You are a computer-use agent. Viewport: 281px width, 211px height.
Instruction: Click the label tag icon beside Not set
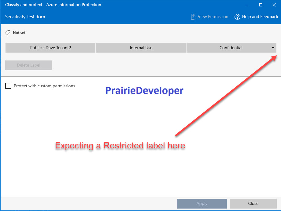pyautogui.click(x=8, y=33)
